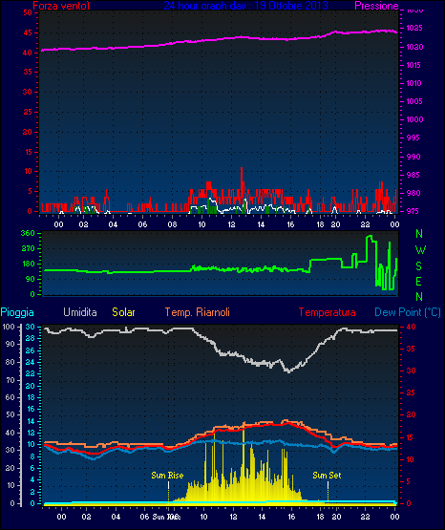Click the 'Forza vento' wind axis label
This screenshot has height=530, width=445.
[x=61, y=6]
